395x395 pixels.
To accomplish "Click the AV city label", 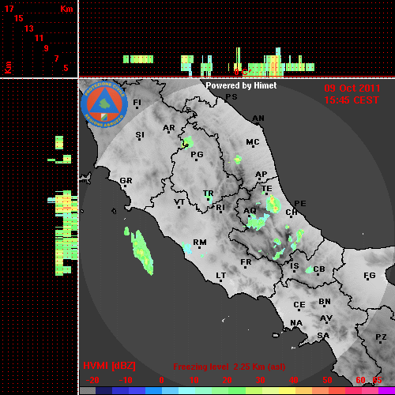I will (326, 318).
